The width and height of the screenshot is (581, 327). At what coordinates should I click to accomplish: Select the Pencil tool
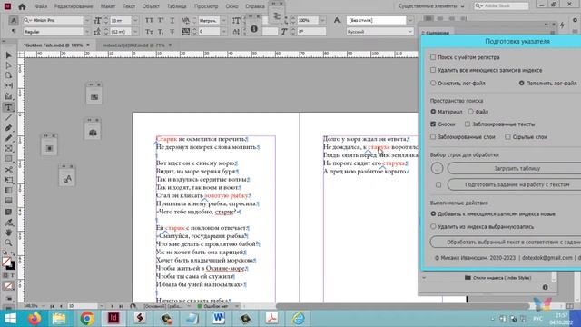point(8,138)
